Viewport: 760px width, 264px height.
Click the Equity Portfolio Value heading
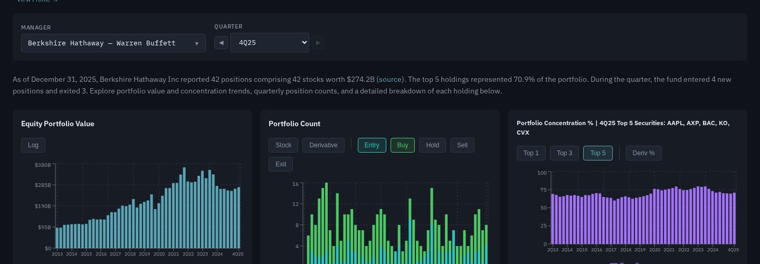[58, 124]
